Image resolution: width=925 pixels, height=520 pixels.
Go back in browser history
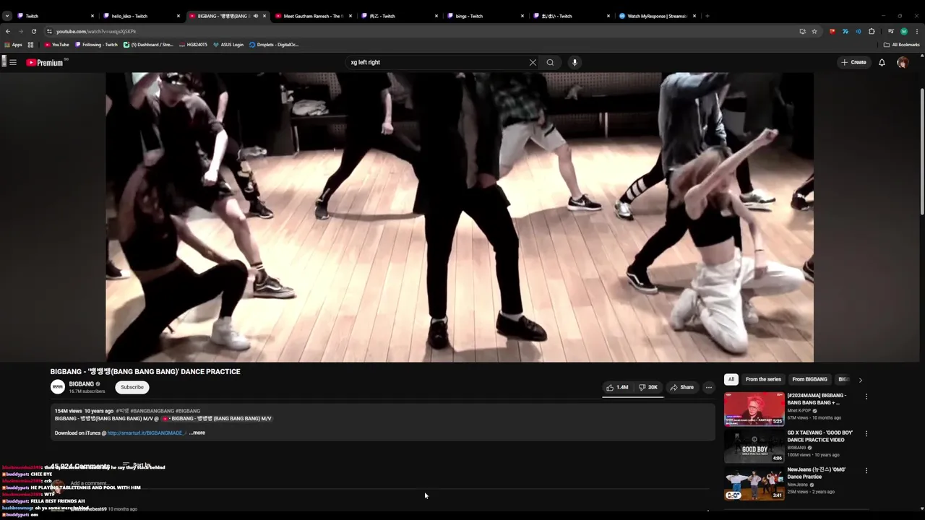pos(8,31)
